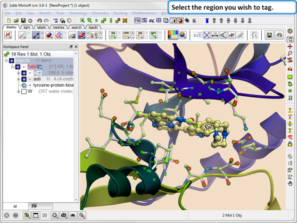Click the center view icon beside 3.0 field
The image size is (297, 223).
pos(206,35)
